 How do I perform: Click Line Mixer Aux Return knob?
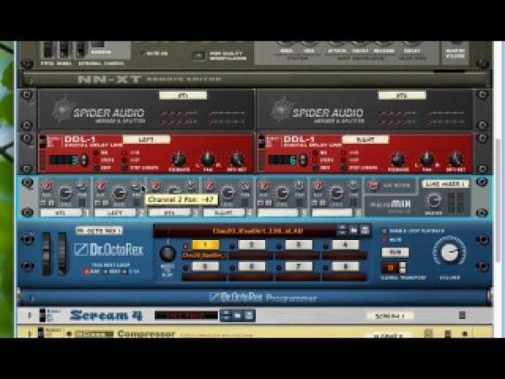[x=373, y=186]
